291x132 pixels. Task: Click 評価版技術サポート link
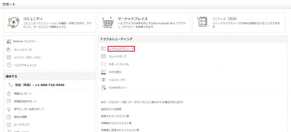[25, 101]
